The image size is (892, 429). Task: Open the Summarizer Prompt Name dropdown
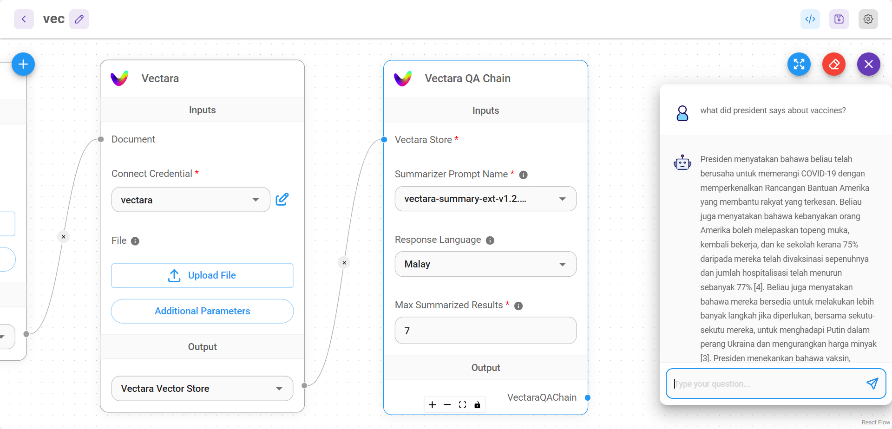[x=485, y=199]
